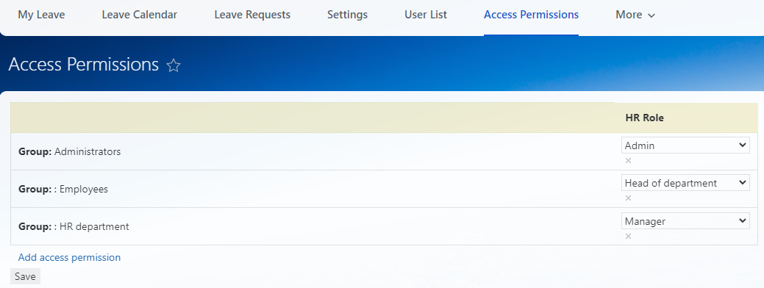Open the Leave Calendar tab
This screenshot has height=288, width=764.
140,15
